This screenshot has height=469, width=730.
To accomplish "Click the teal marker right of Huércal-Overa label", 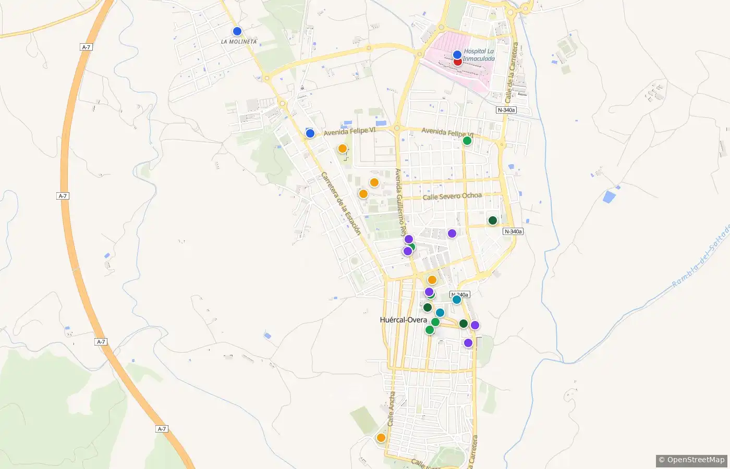I will [x=440, y=313].
